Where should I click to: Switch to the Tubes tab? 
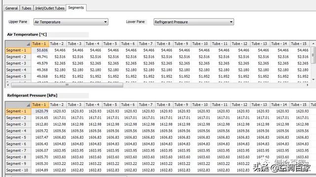coord(26,8)
